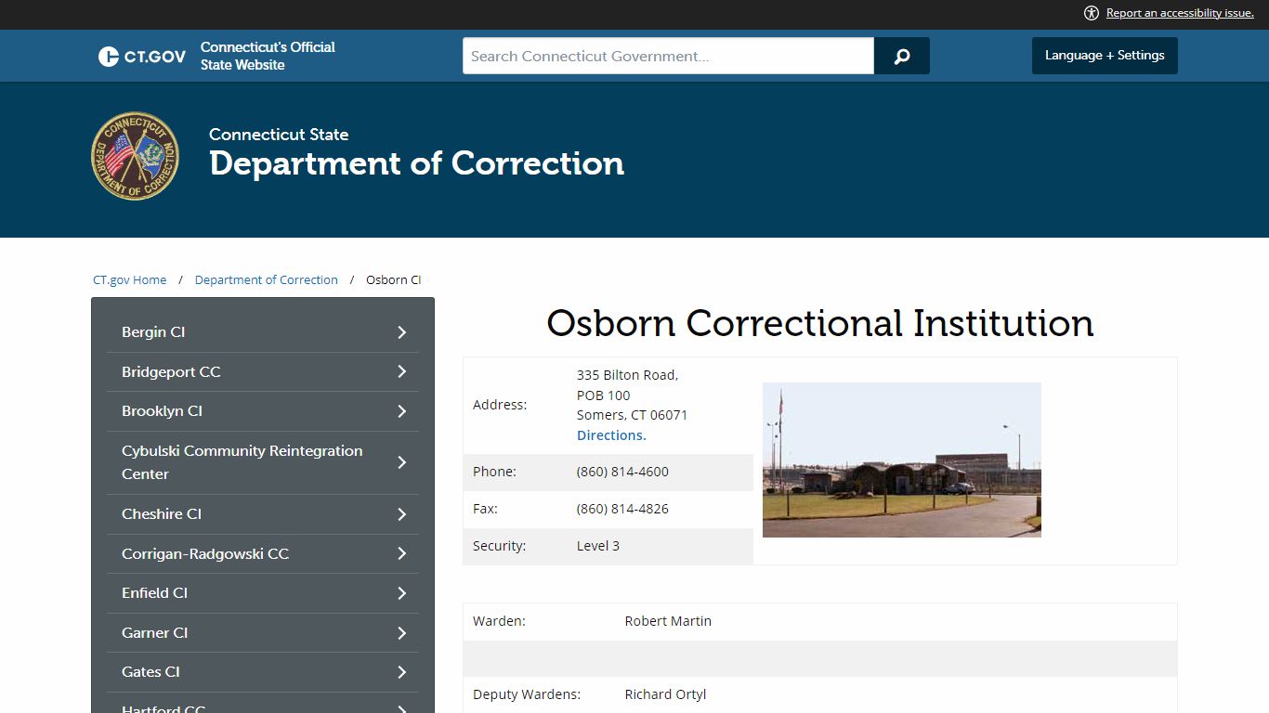The height and width of the screenshot is (713, 1269).
Task: Go to the CT.gov Home breadcrumb
Action: click(x=130, y=279)
